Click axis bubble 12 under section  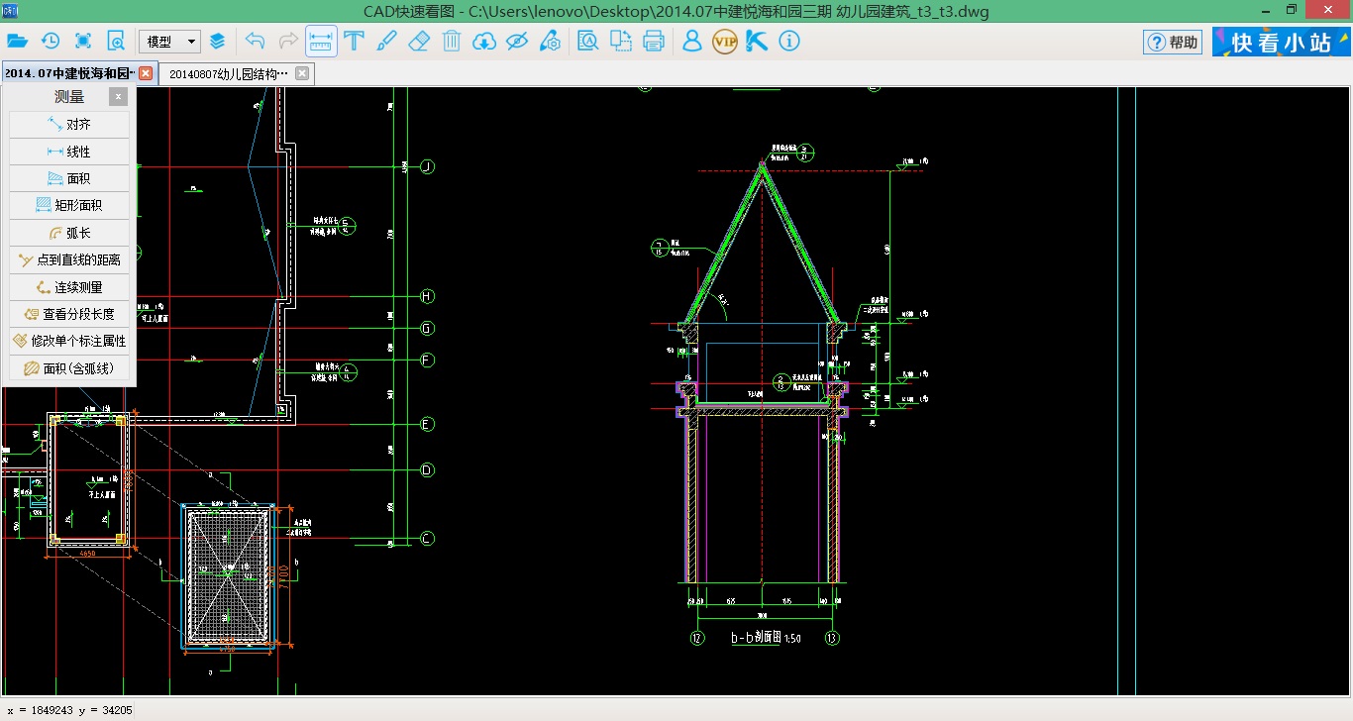(x=697, y=639)
